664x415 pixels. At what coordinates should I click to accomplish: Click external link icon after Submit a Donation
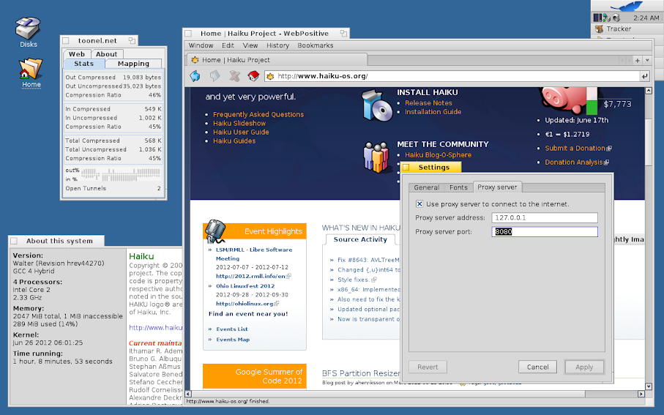tap(609, 149)
